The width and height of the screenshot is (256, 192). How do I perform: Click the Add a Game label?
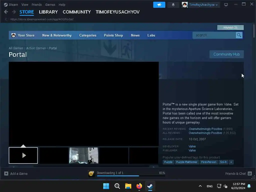point(19,173)
